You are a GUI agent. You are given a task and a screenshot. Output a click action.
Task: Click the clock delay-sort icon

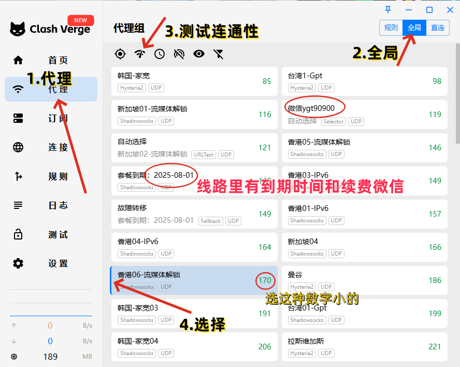point(160,53)
